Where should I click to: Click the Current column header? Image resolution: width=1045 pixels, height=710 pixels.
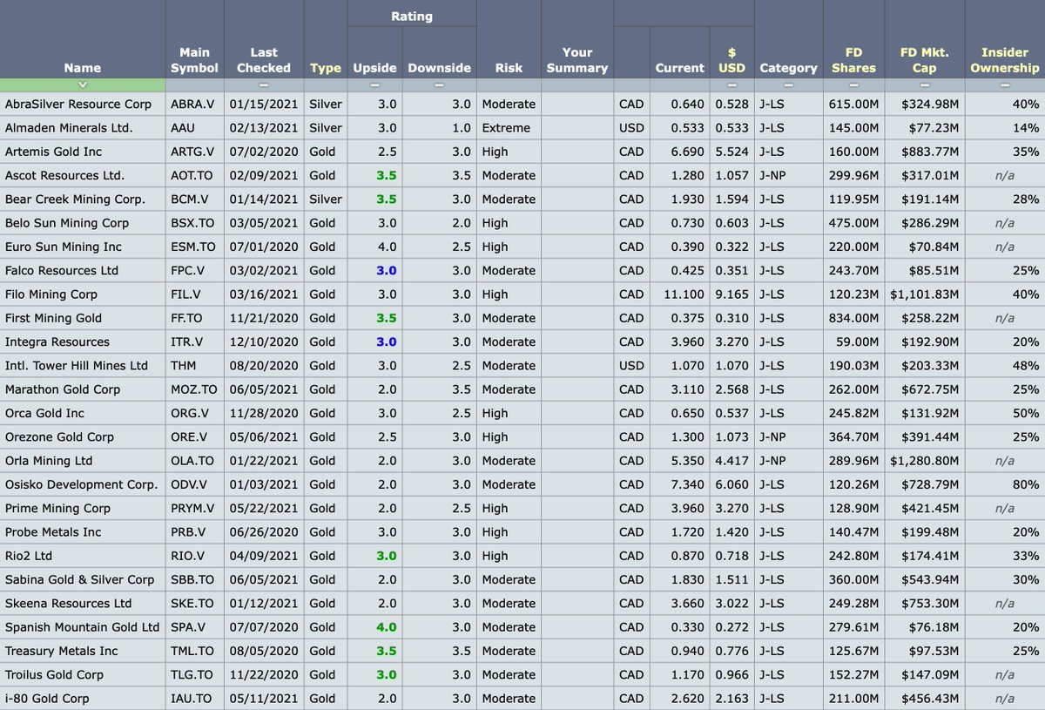pos(679,68)
